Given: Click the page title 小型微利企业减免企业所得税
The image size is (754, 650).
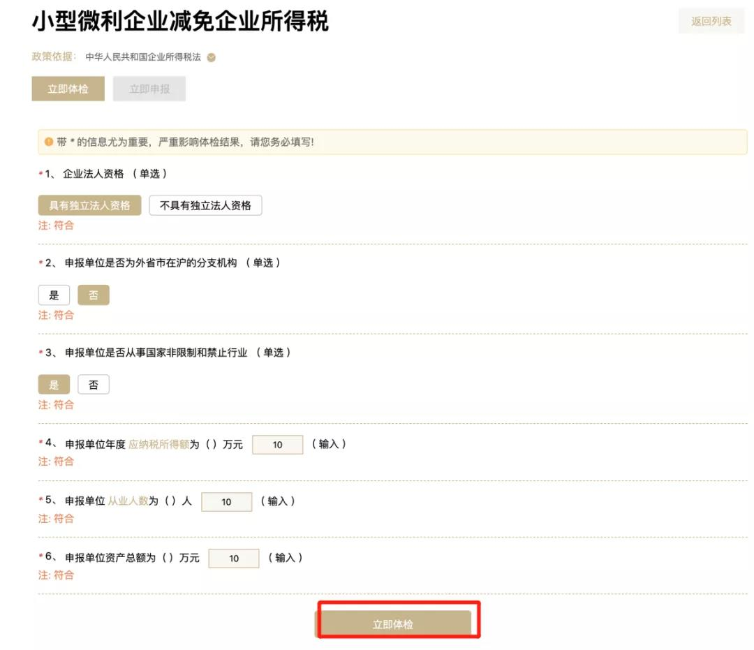Looking at the screenshot, I should click(180, 21).
